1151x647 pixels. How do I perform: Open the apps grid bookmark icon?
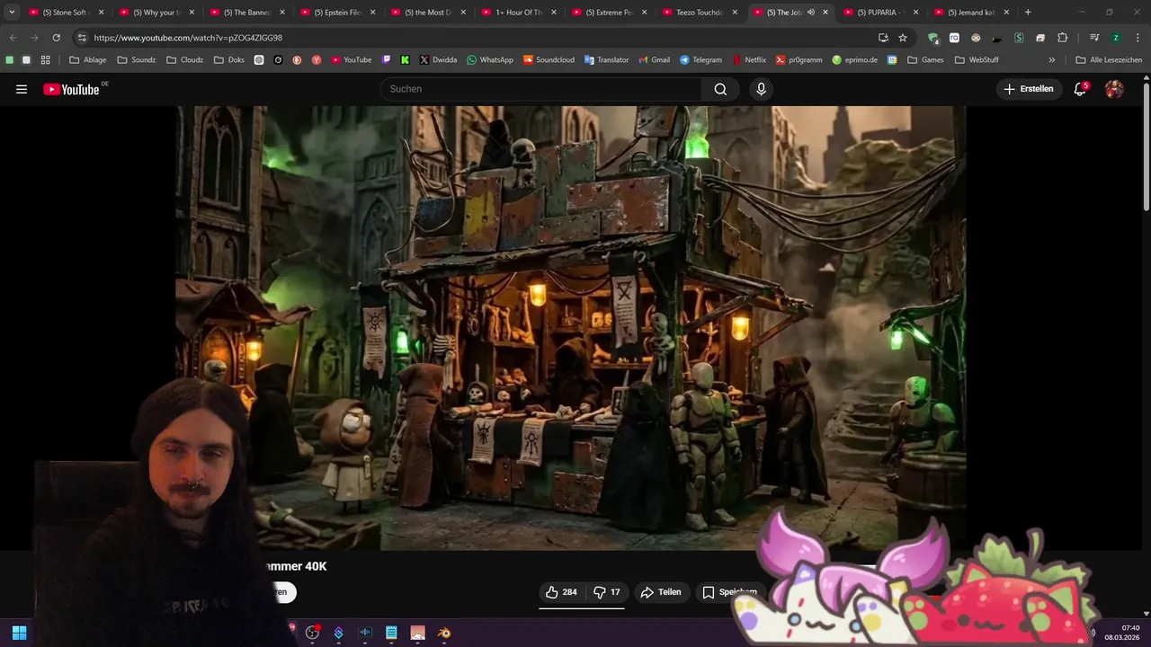coord(45,60)
